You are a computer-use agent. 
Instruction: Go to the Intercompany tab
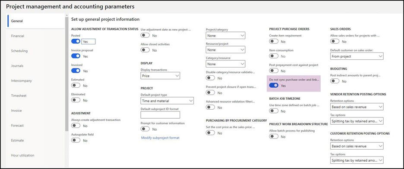coord(22,81)
